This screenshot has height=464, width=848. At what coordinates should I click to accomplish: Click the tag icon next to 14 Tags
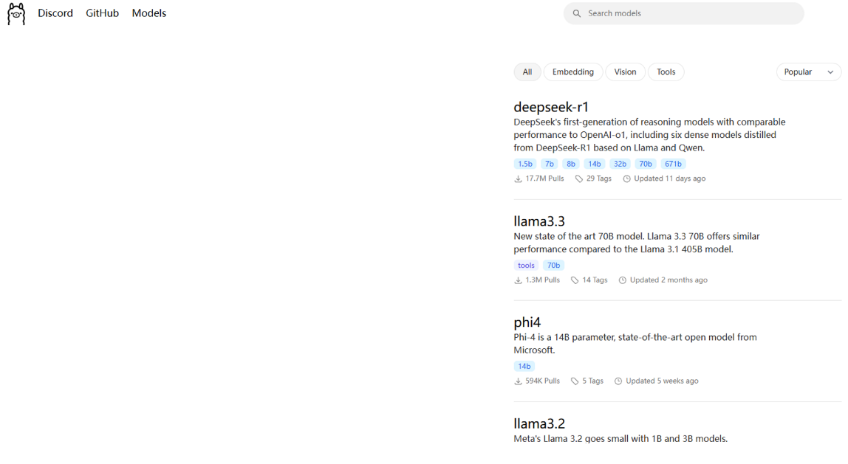[x=575, y=280]
